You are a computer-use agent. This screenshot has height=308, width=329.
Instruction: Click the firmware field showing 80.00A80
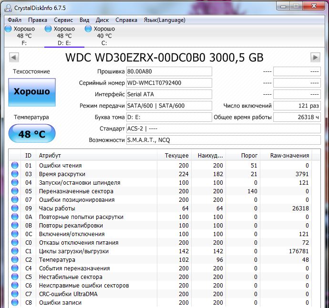point(169,71)
